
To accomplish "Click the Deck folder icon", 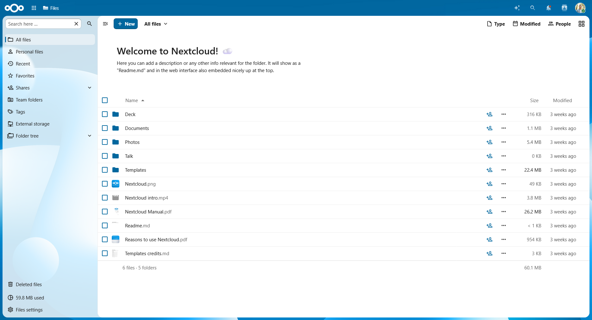I will point(116,114).
